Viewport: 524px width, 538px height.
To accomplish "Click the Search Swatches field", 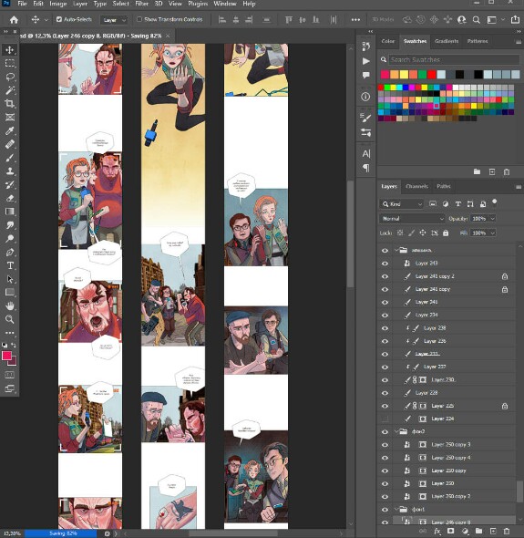I will 454,59.
